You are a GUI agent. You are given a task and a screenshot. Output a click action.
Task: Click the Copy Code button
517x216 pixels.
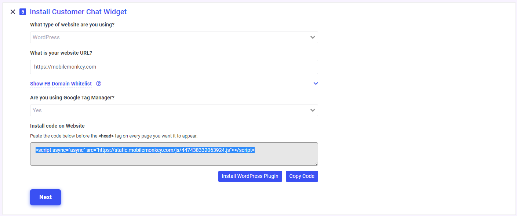[x=302, y=176]
